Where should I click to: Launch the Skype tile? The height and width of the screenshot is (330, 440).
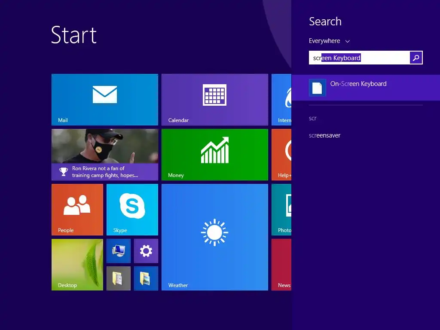coord(132,210)
